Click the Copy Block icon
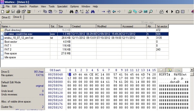Image resolution: width=194 pixels, height=111 pixels. [x=45, y=11]
